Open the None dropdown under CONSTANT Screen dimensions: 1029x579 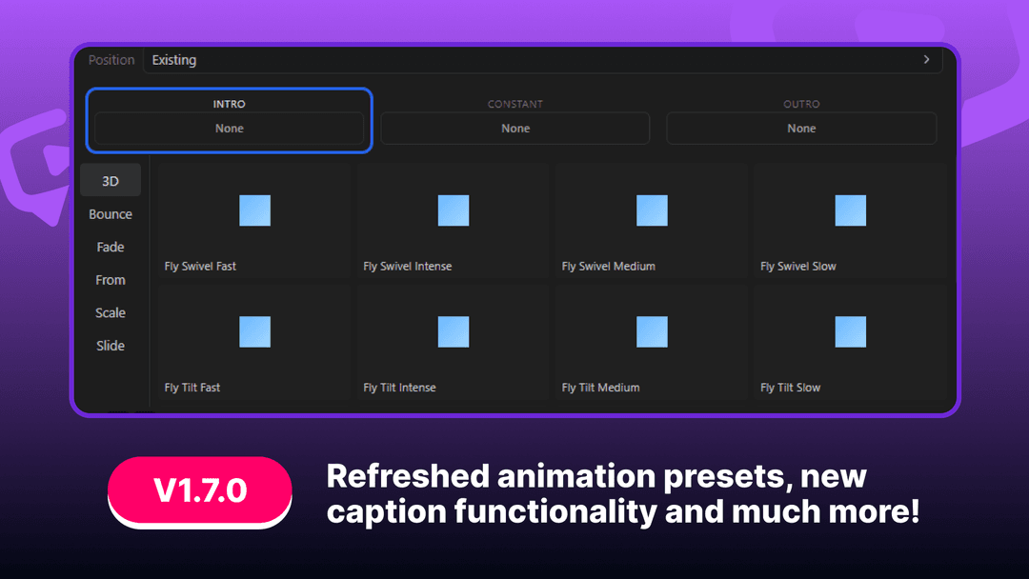[x=514, y=128]
